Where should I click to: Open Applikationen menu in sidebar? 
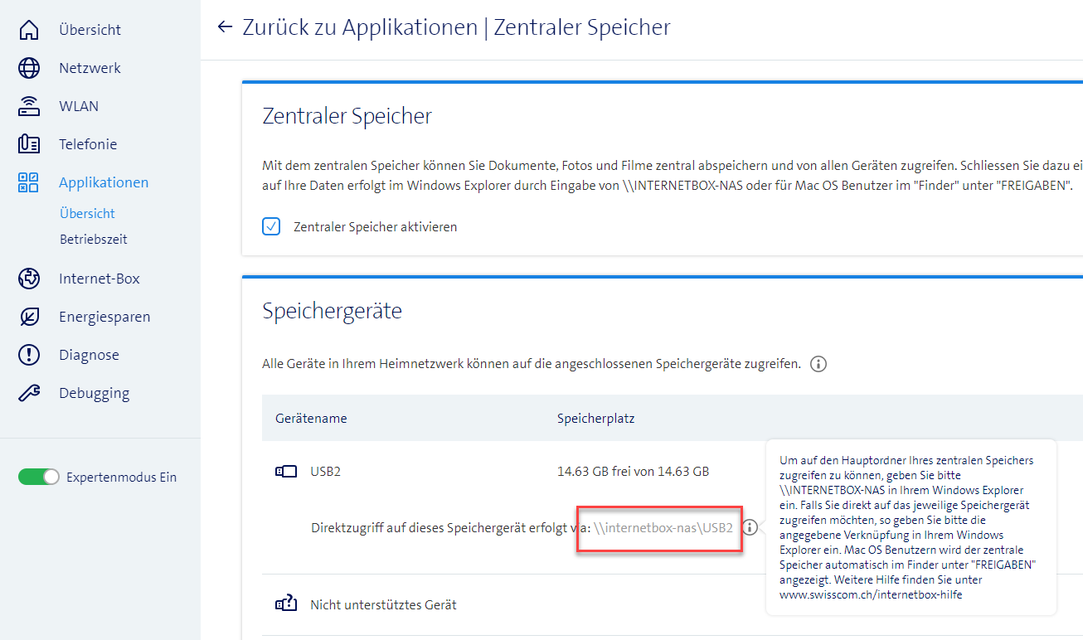point(104,182)
